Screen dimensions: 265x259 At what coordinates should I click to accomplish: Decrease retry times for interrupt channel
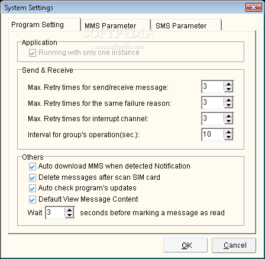click(228, 121)
